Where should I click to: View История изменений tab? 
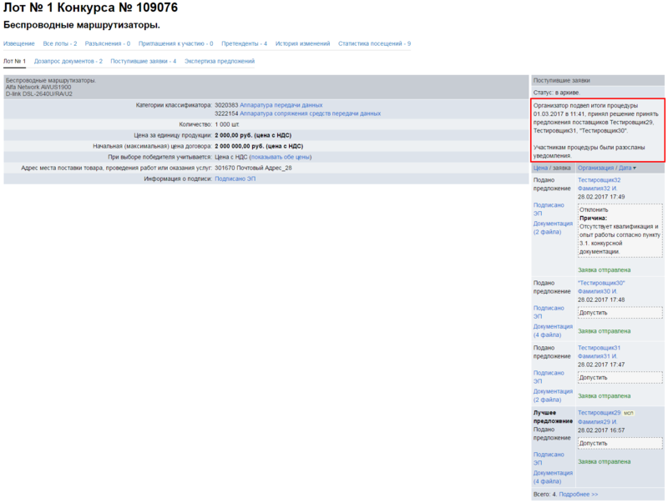pos(302,43)
